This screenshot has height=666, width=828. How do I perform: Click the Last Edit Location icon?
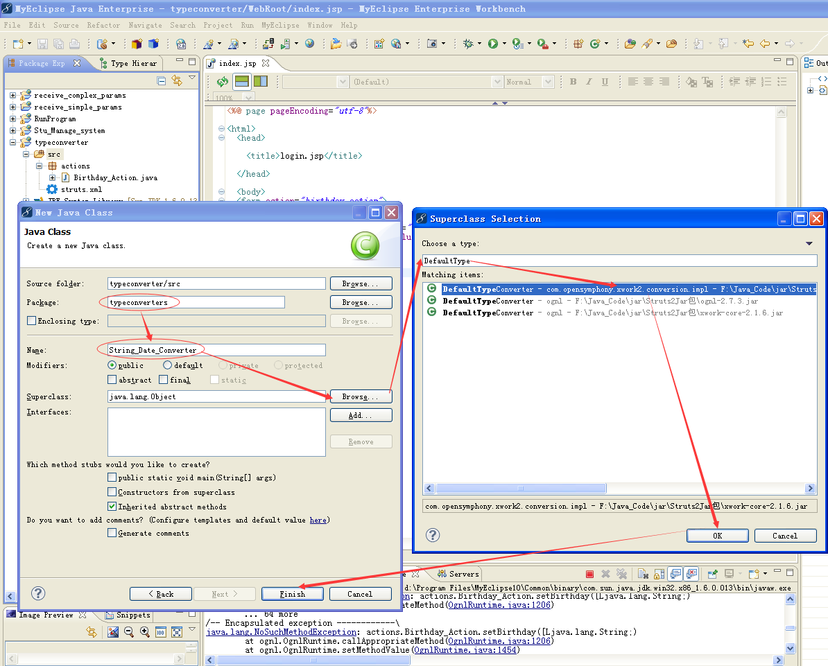click(748, 44)
